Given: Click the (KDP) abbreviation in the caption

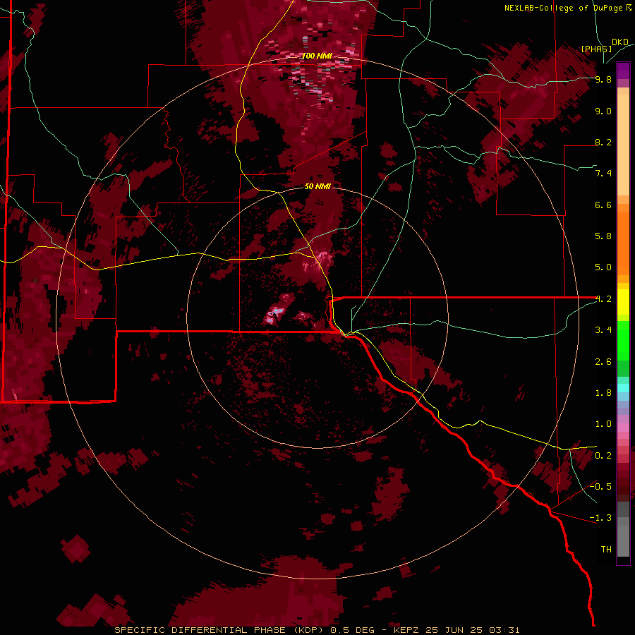Looking at the screenshot, I should point(310,630).
